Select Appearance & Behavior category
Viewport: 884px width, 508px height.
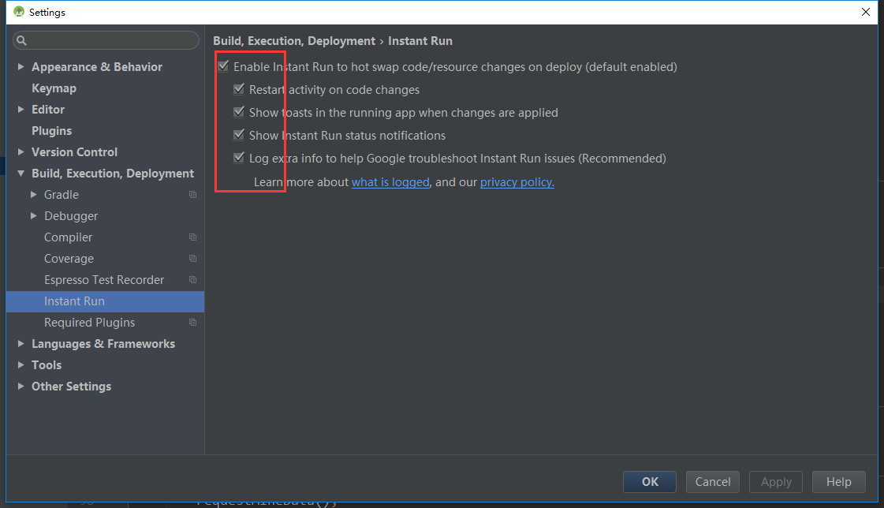point(97,67)
